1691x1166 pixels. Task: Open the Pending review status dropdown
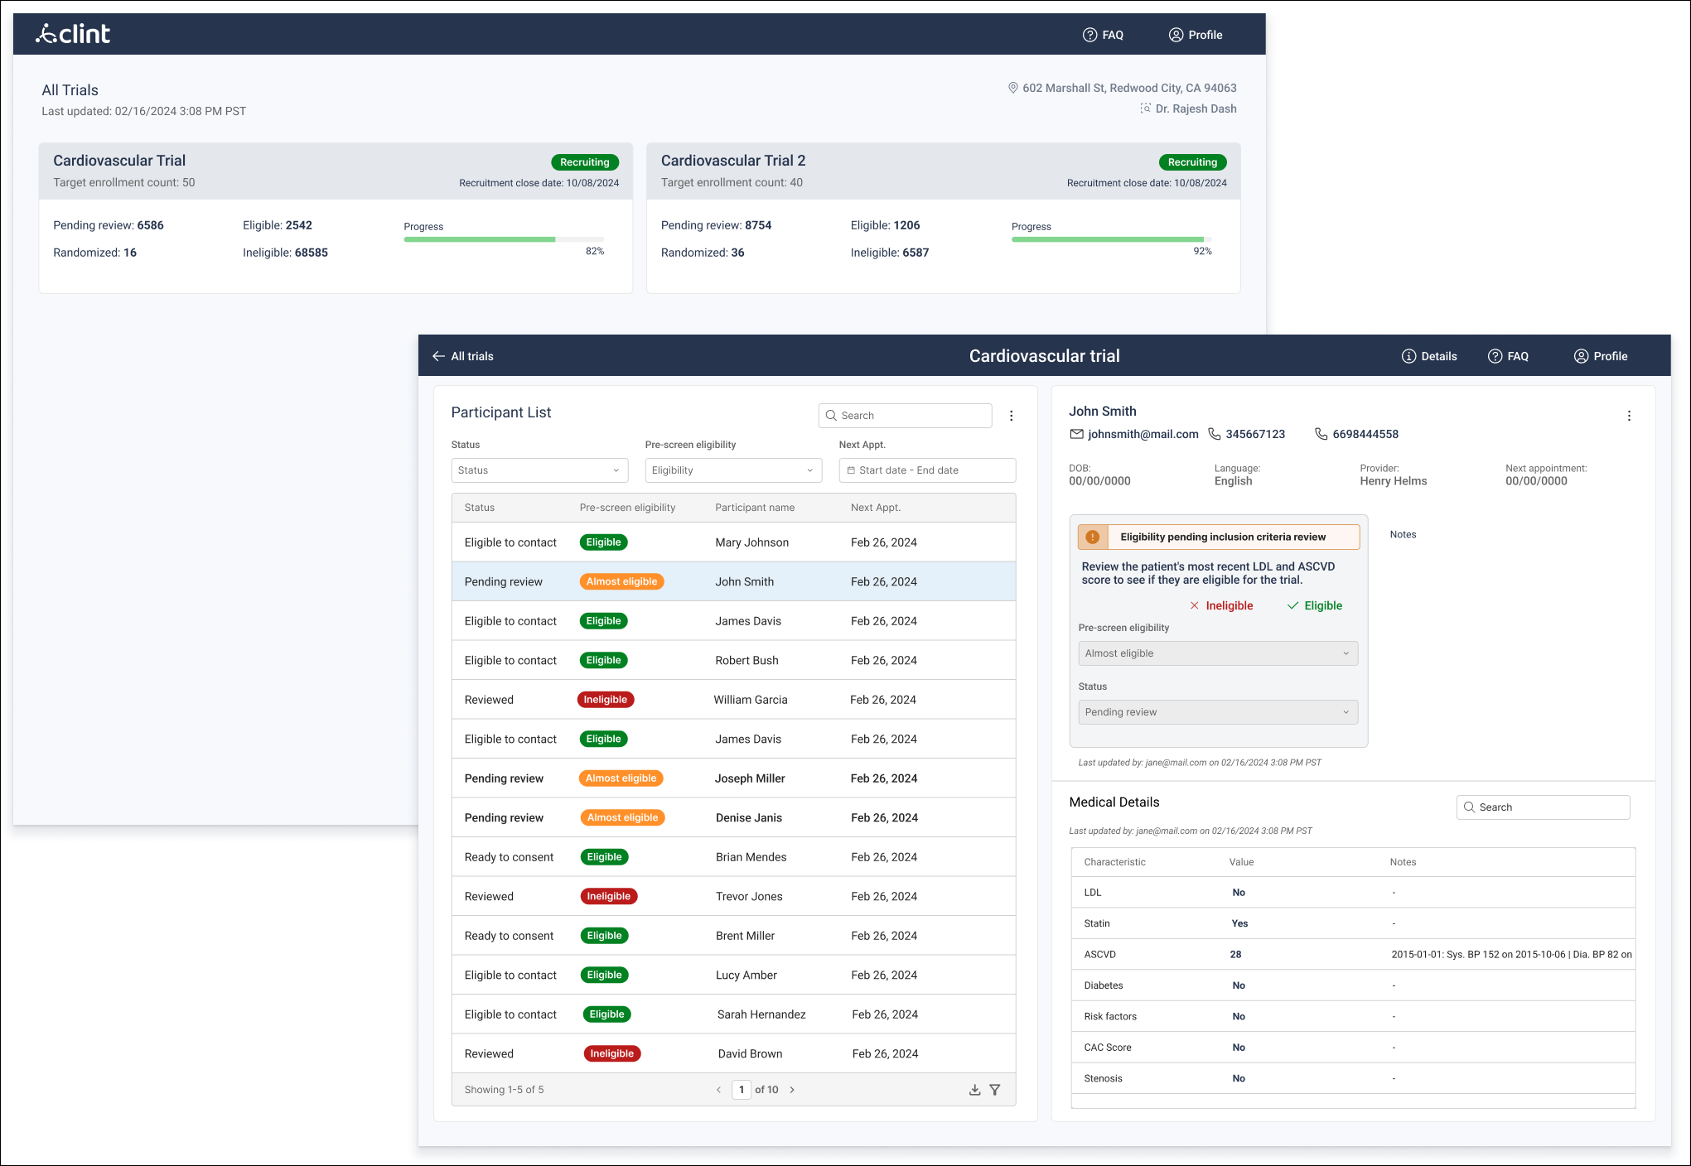(x=1217, y=712)
